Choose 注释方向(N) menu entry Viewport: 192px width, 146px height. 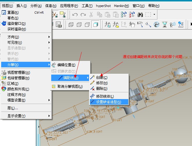point(26,95)
